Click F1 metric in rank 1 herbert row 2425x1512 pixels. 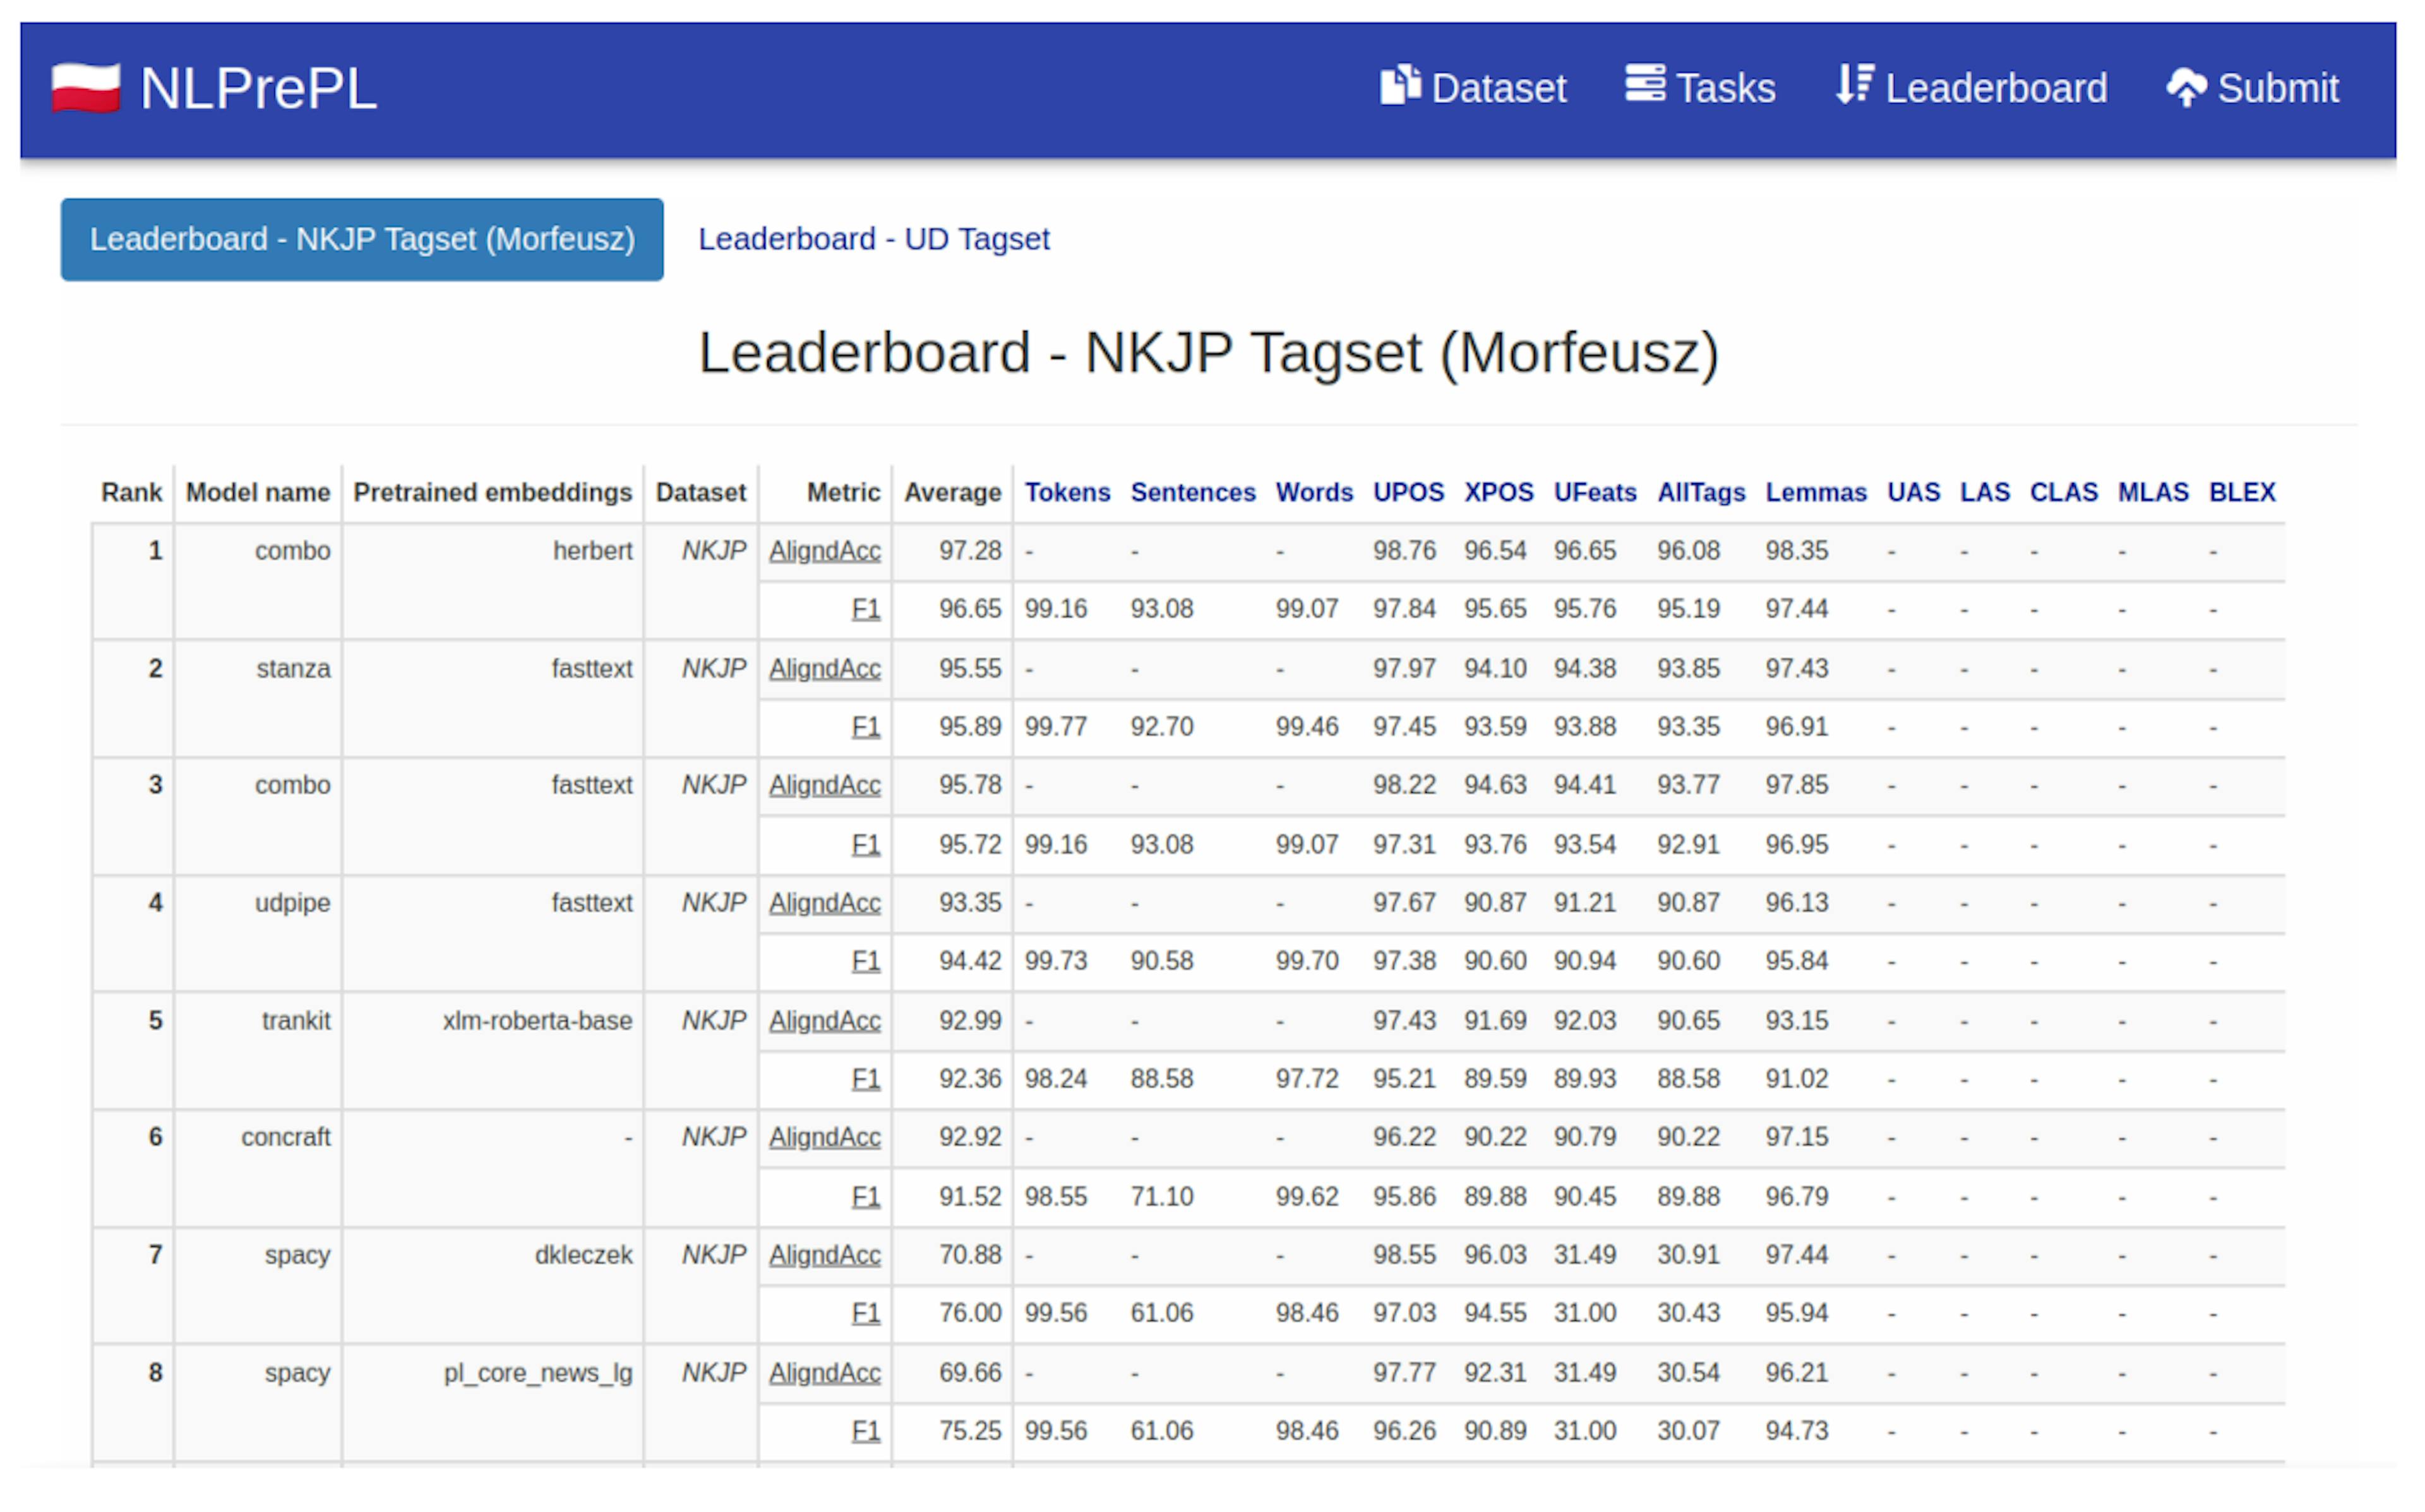pos(866,609)
